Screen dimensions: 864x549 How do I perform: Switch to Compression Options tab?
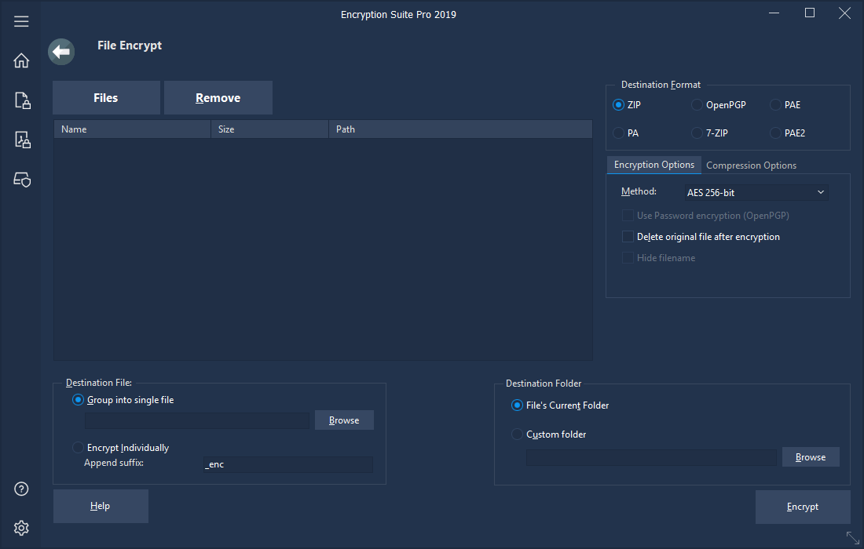[x=751, y=165]
